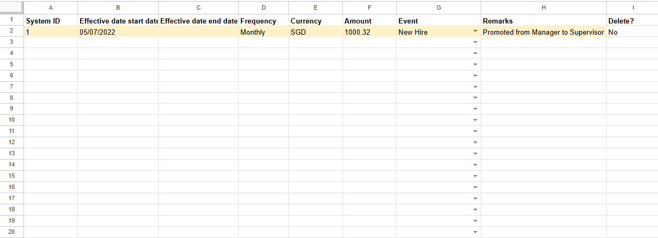Select column F header
The width and height of the screenshot is (658, 238).
coord(370,7)
